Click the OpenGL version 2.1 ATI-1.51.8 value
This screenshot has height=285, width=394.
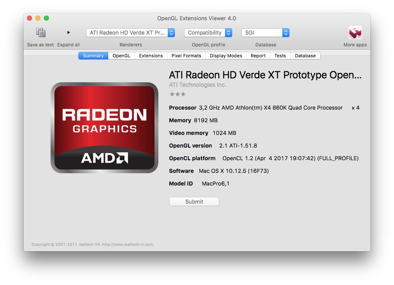click(238, 146)
